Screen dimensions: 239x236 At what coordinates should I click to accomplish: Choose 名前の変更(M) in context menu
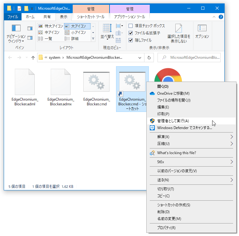tap(191, 219)
